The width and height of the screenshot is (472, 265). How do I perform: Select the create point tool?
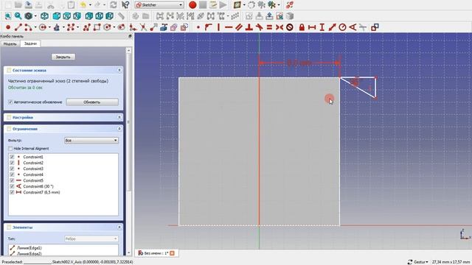8,27
